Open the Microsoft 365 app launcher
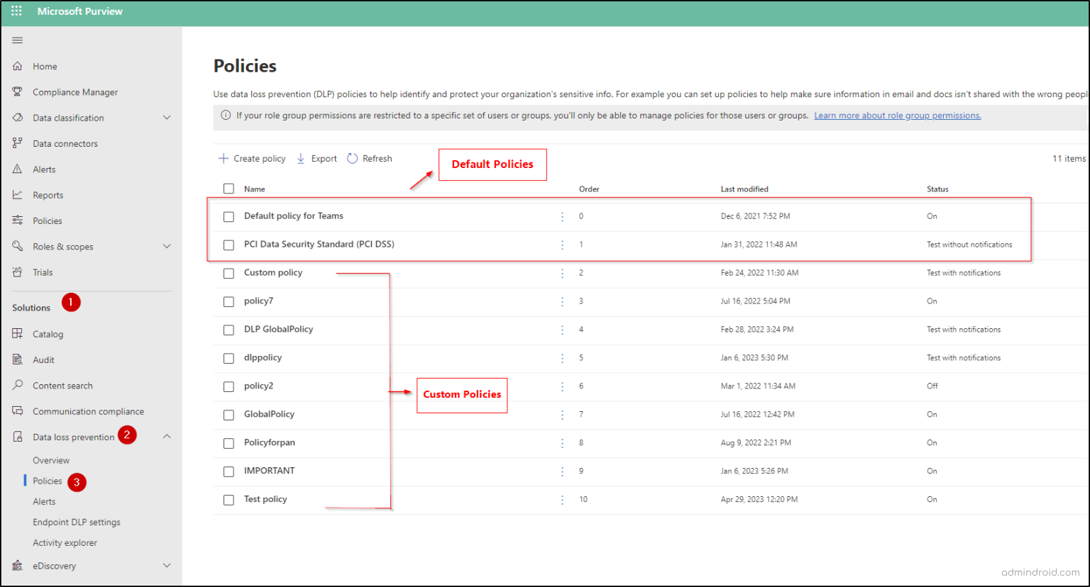 16,11
